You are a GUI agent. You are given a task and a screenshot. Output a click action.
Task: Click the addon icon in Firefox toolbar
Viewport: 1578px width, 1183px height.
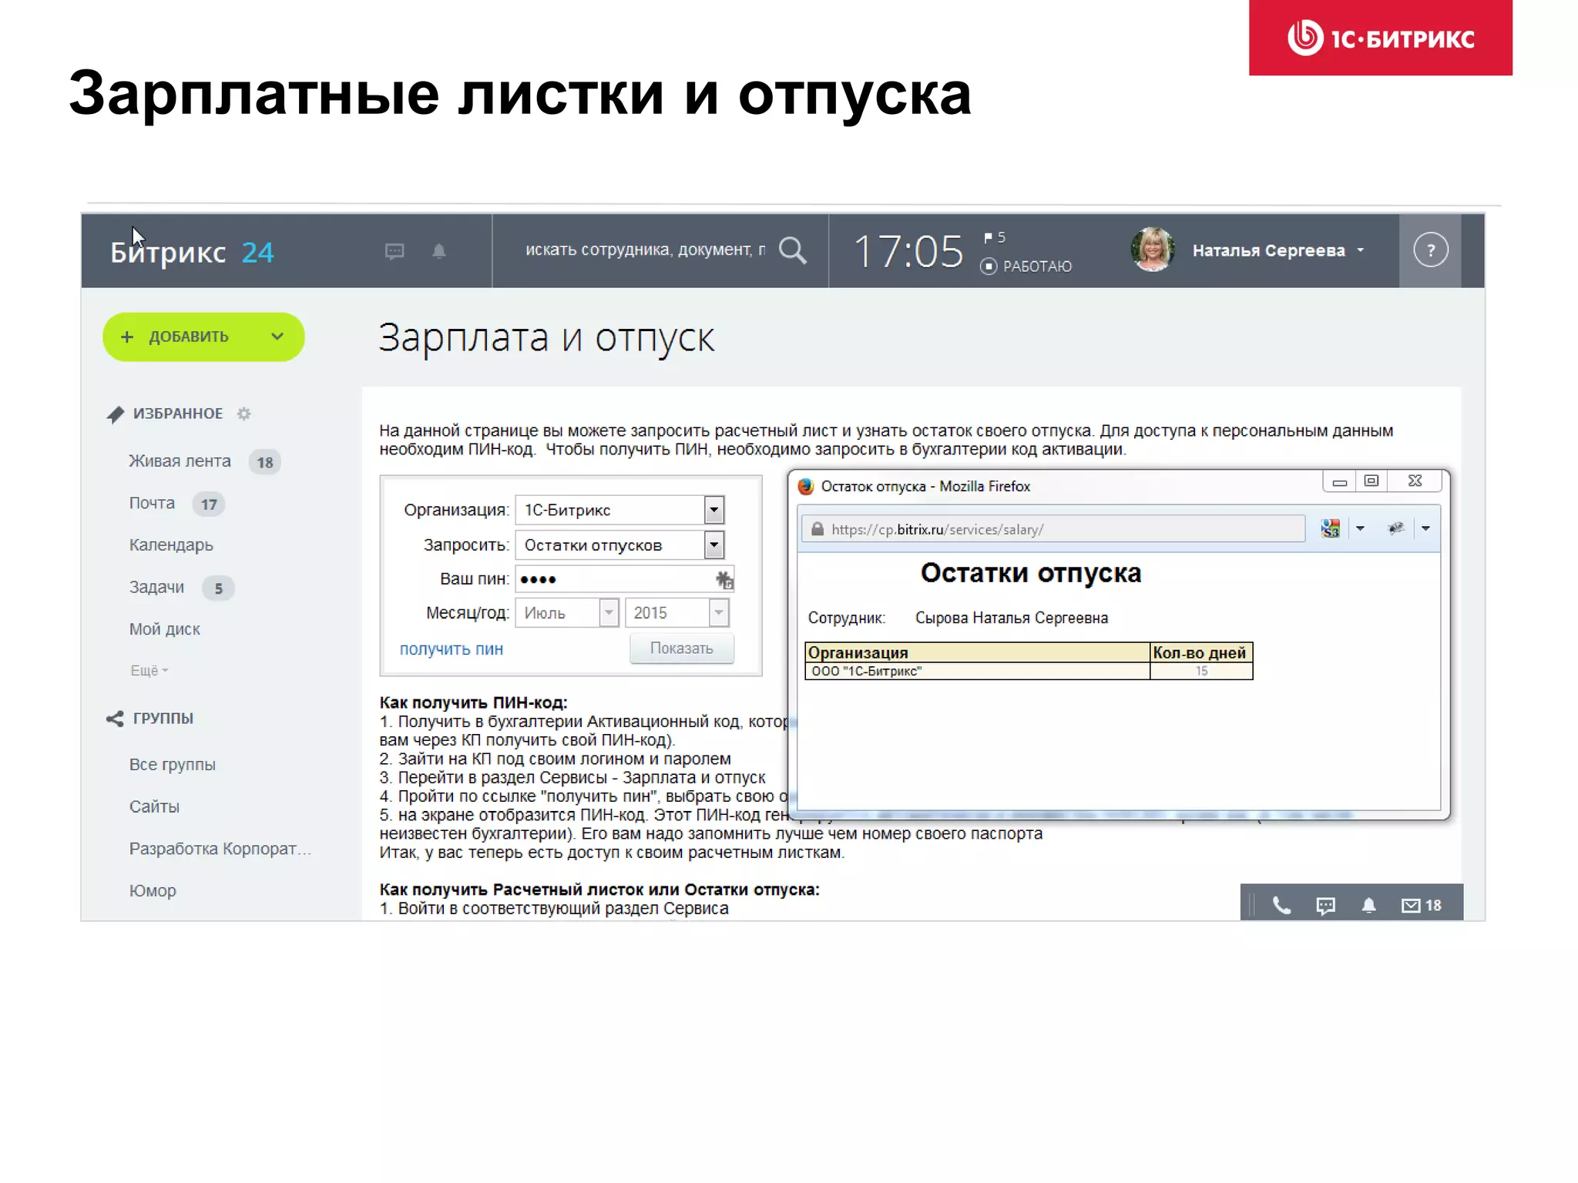pyautogui.click(x=1396, y=528)
